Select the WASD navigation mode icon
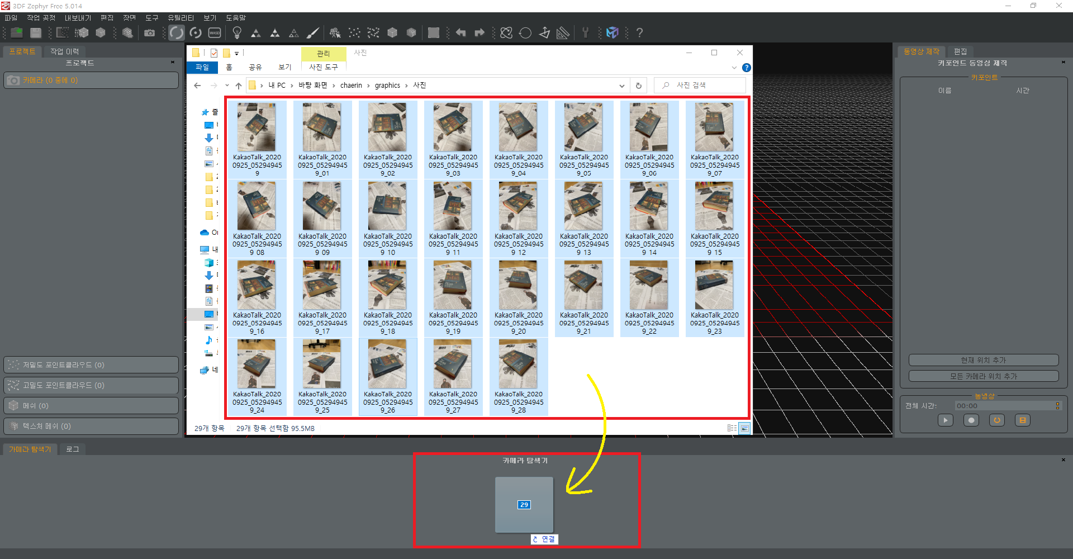The width and height of the screenshot is (1073, 559). click(215, 33)
